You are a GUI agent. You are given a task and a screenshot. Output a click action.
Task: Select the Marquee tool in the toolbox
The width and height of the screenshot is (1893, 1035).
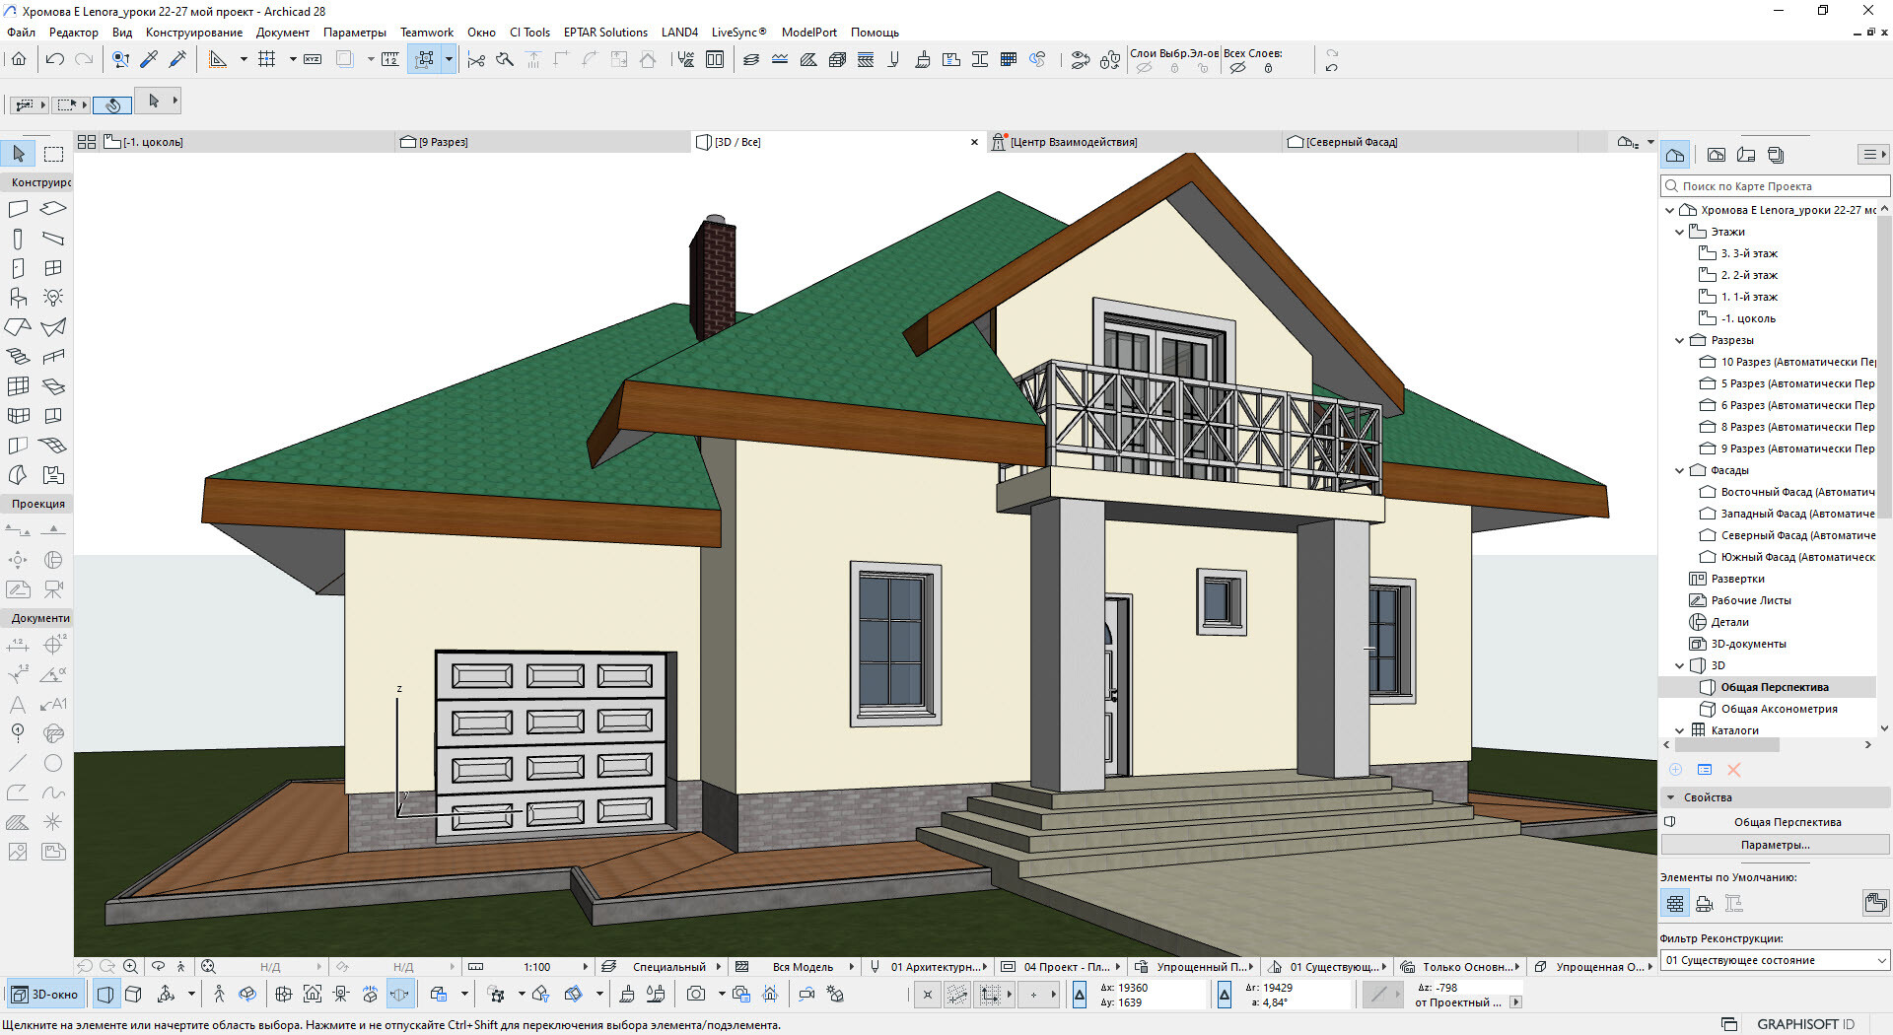tap(53, 154)
